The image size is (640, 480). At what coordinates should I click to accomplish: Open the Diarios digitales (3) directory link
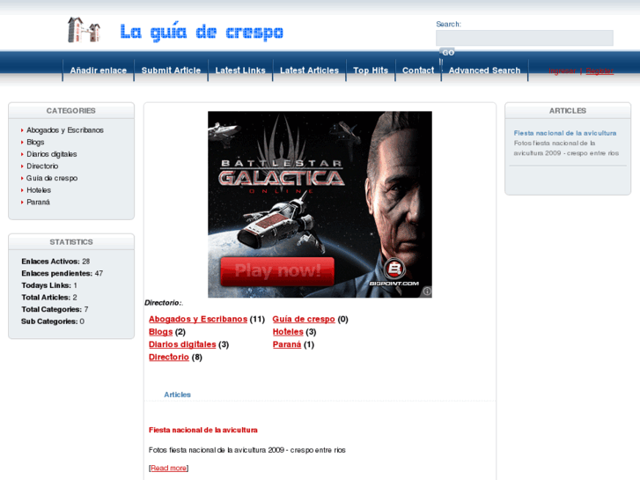pos(182,344)
